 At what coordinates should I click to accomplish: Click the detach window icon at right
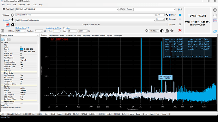215,31
